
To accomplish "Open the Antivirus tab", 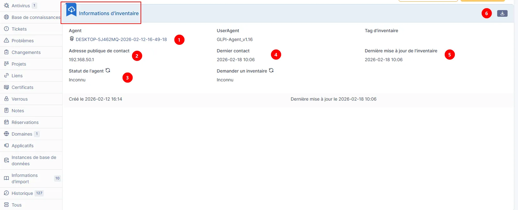I will tap(31, 6).
